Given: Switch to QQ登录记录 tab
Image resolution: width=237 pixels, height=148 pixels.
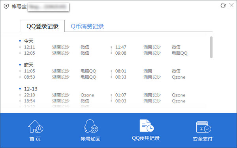Looking at the screenshot, I should click(x=42, y=26).
